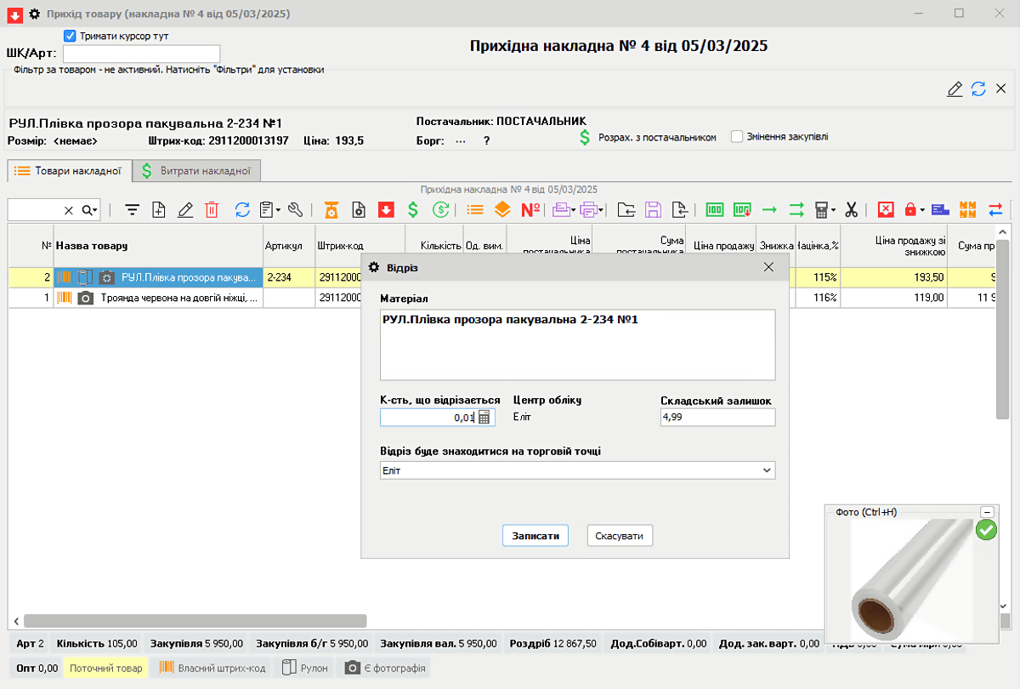Click the red trash delete icon in toolbar
The width and height of the screenshot is (1020, 689).
212,209
